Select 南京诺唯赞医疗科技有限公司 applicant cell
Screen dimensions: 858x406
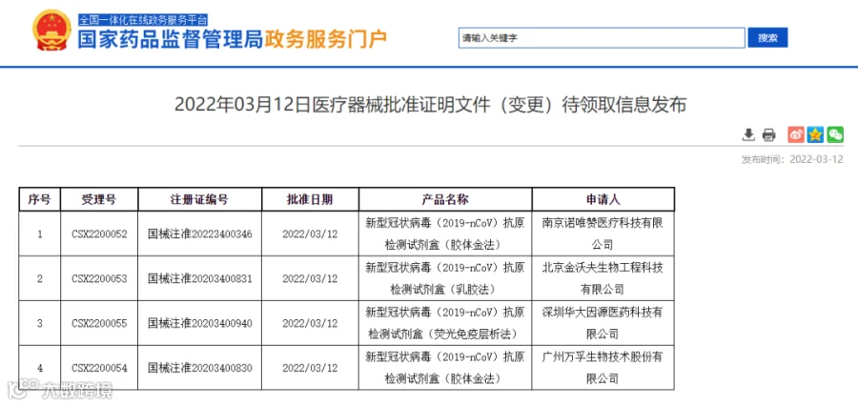[x=603, y=233]
